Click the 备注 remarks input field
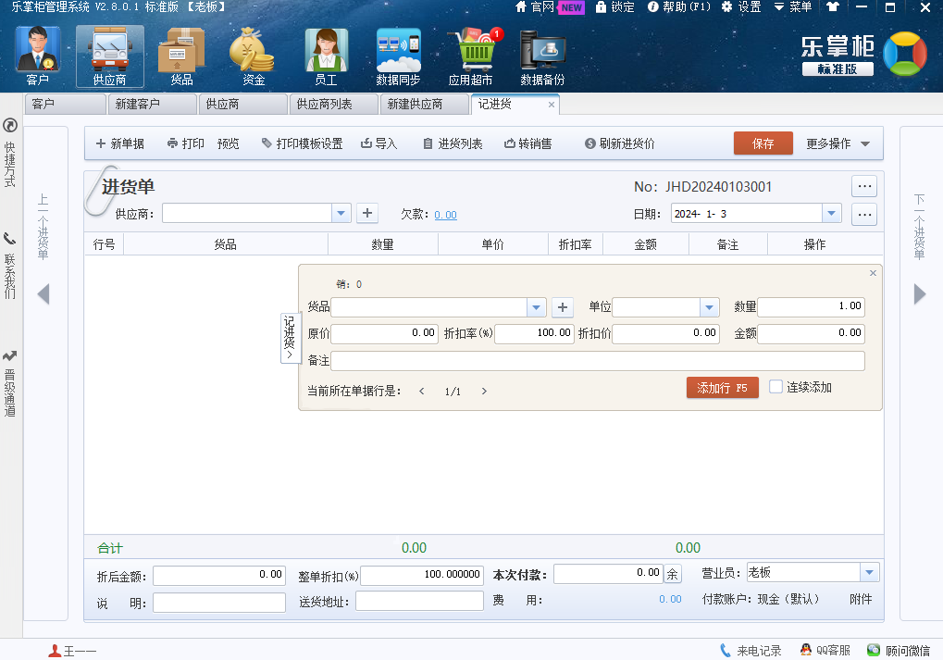This screenshot has height=660, width=943. 597,361
